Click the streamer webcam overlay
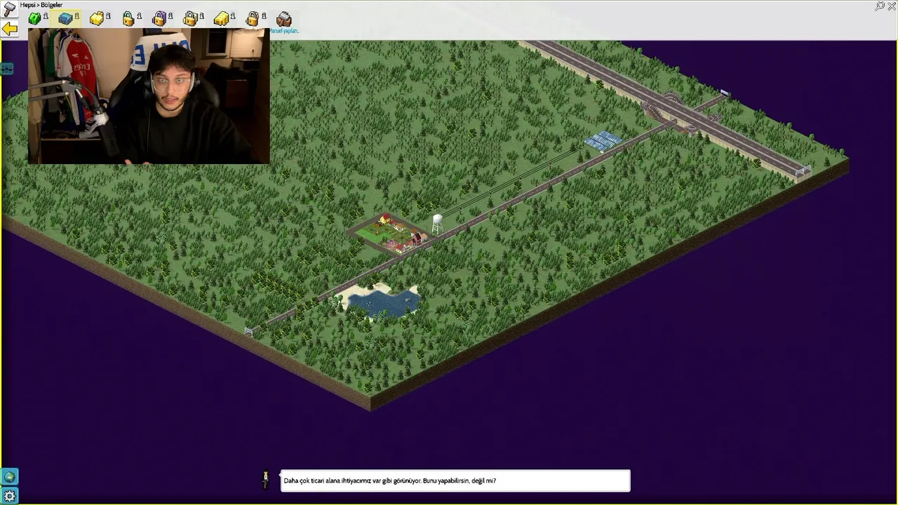 (x=149, y=96)
